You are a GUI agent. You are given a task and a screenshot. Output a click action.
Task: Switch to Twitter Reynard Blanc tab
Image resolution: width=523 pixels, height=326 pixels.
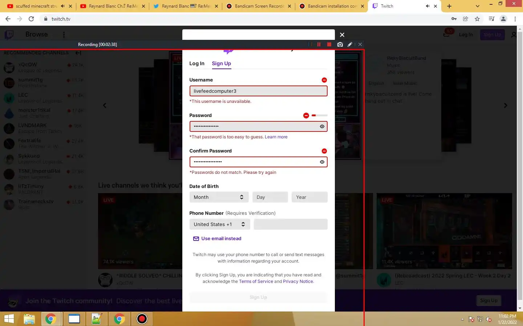pos(186,6)
